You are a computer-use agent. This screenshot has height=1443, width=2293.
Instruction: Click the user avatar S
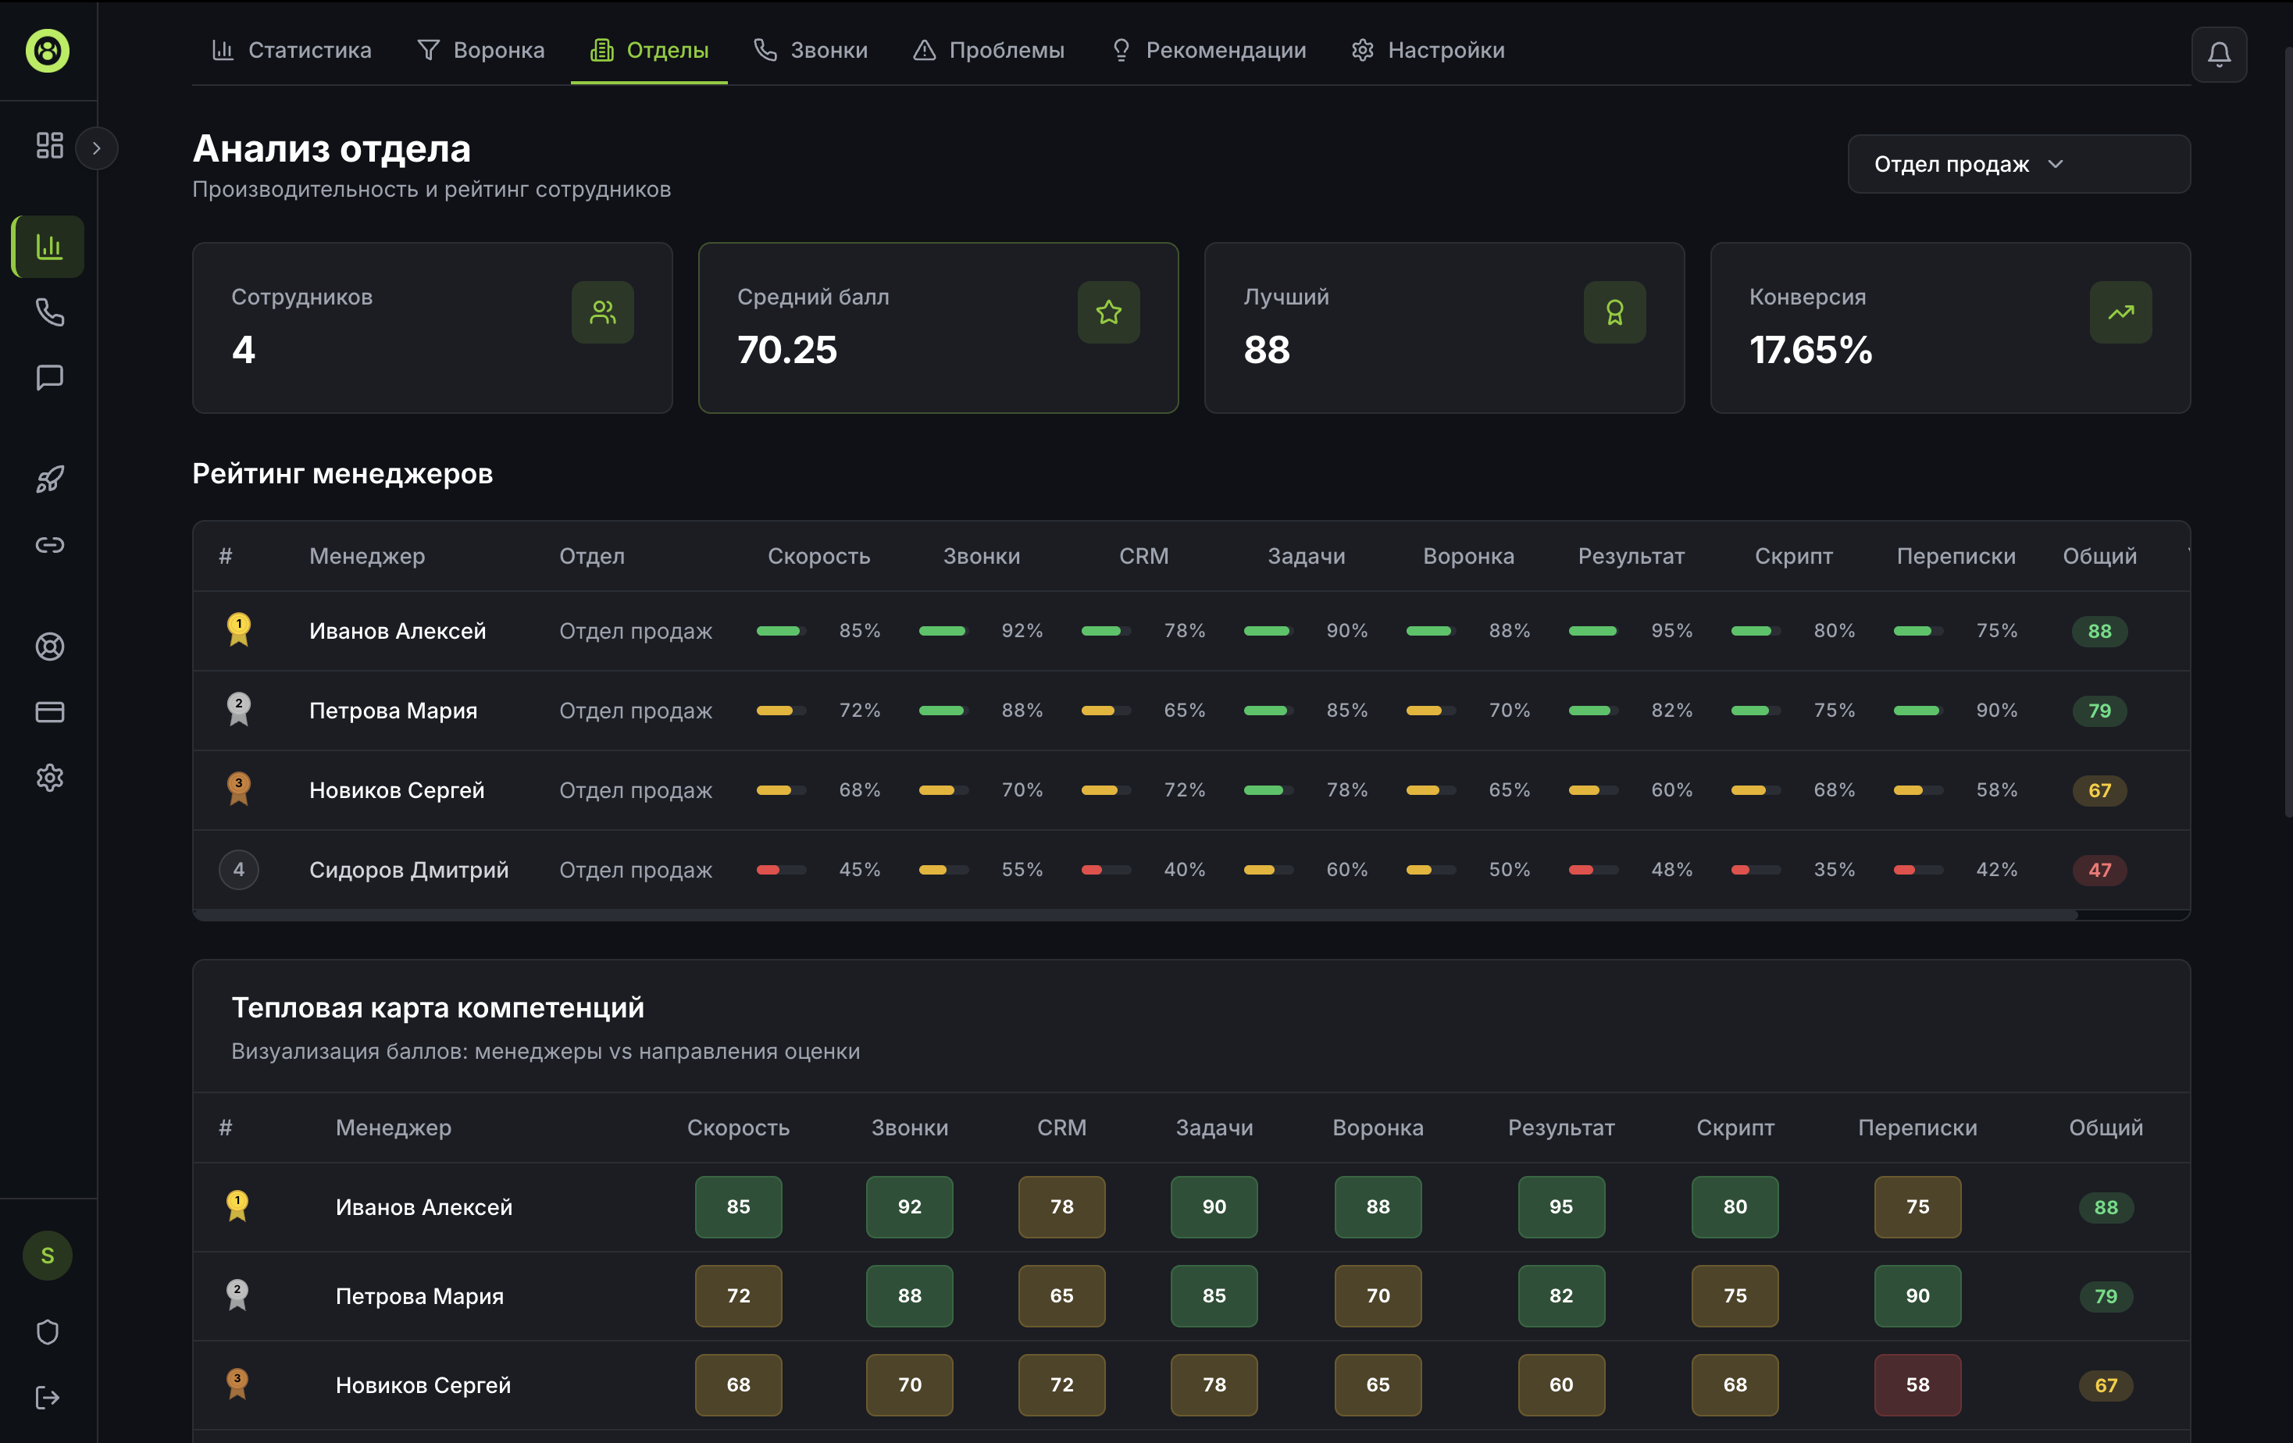[48, 1256]
